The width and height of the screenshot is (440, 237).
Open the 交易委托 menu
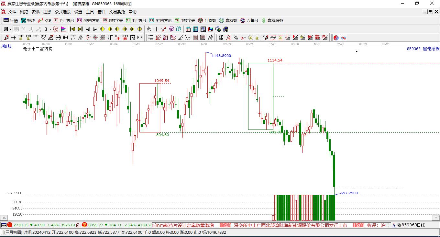(117, 12)
